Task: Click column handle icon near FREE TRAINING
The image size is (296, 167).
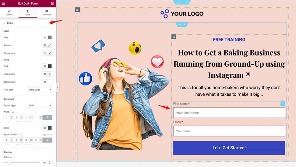Action: 174,37
